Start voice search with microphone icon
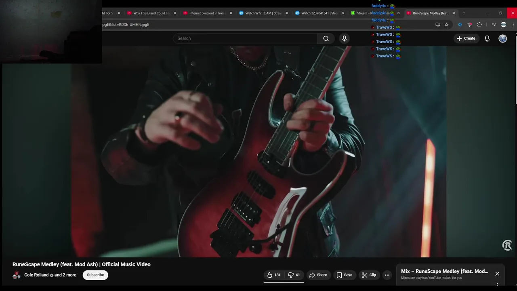 pos(344,38)
